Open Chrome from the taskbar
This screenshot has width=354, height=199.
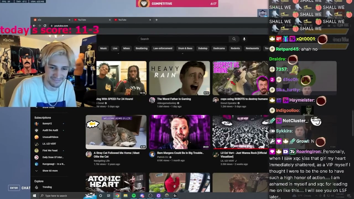point(117,196)
